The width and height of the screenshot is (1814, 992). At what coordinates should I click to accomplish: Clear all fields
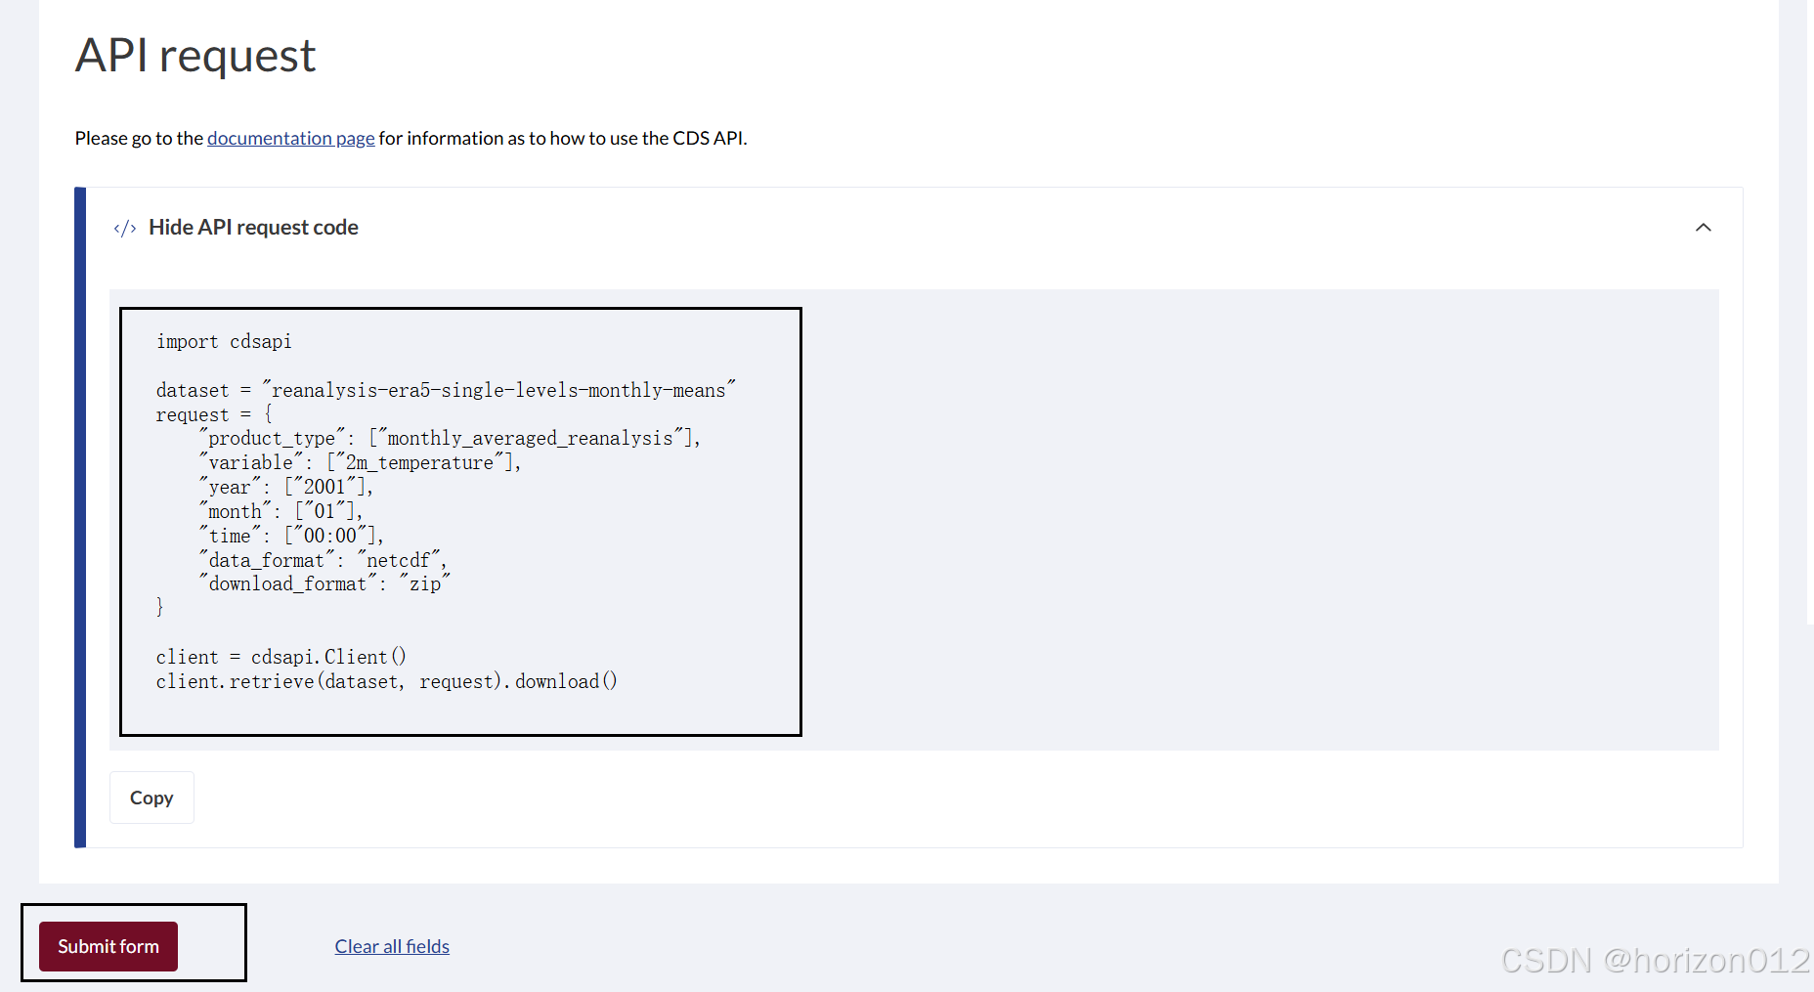point(392,946)
